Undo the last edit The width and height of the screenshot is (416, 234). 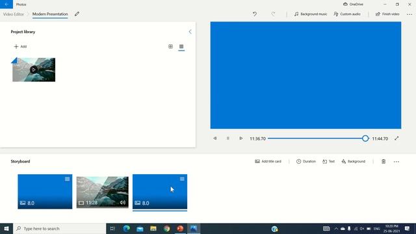click(x=255, y=14)
